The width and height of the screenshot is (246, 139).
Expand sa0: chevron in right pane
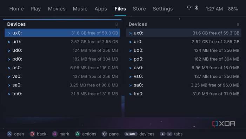(131, 85)
